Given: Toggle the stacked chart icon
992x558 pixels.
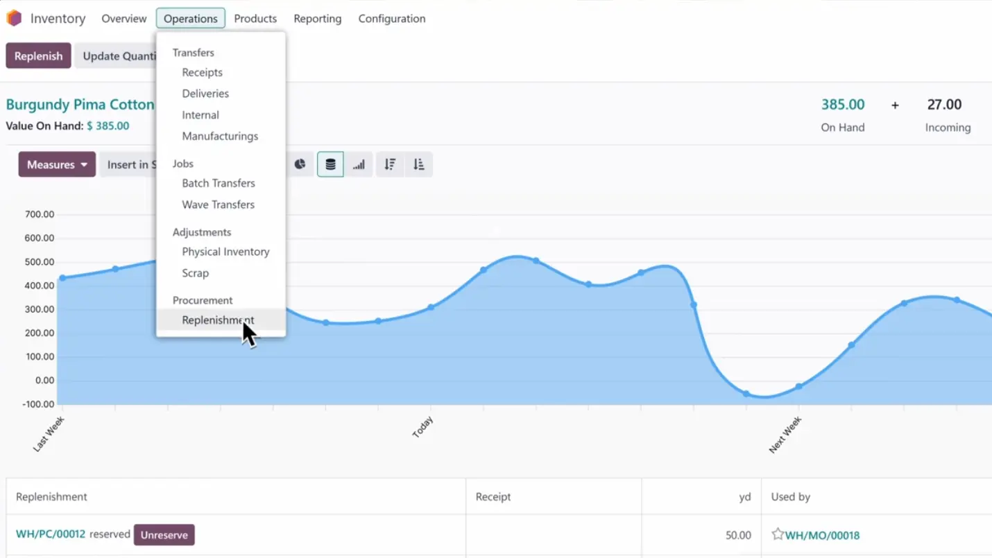Looking at the screenshot, I should 330,164.
